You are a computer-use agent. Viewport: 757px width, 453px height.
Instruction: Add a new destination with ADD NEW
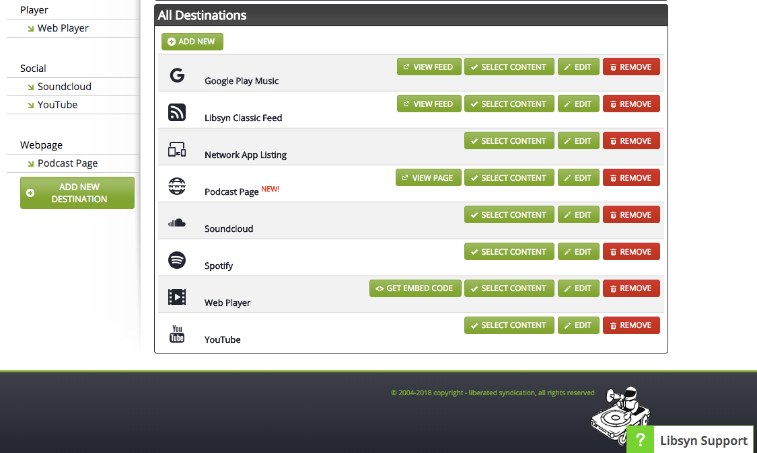[192, 42]
